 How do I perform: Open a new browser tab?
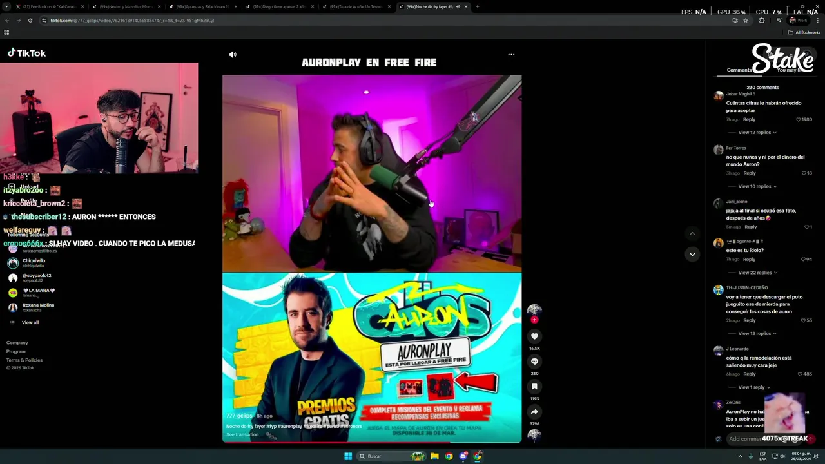477,6
